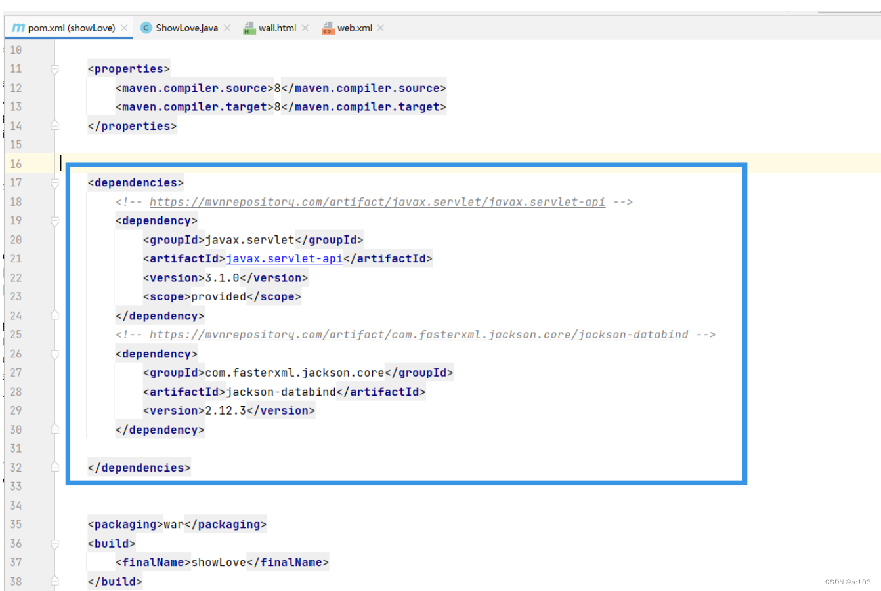Viewport: 881px width, 591px height.
Task: Collapse the dependencies block at line 17
Action: (55, 182)
